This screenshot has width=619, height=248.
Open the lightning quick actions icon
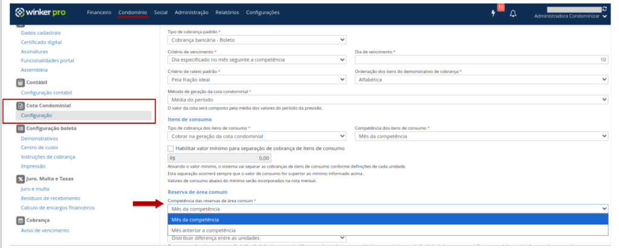(x=493, y=13)
